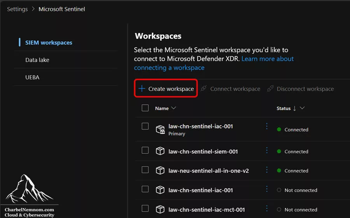Click the law-neu-sentinel-all-in-one-v2 cube icon

point(160,171)
